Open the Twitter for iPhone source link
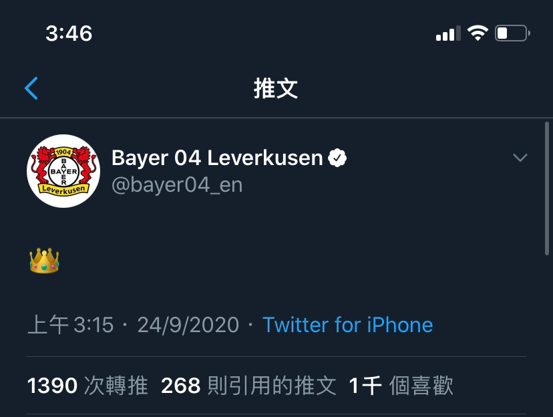This screenshot has height=417, width=553. point(348,325)
